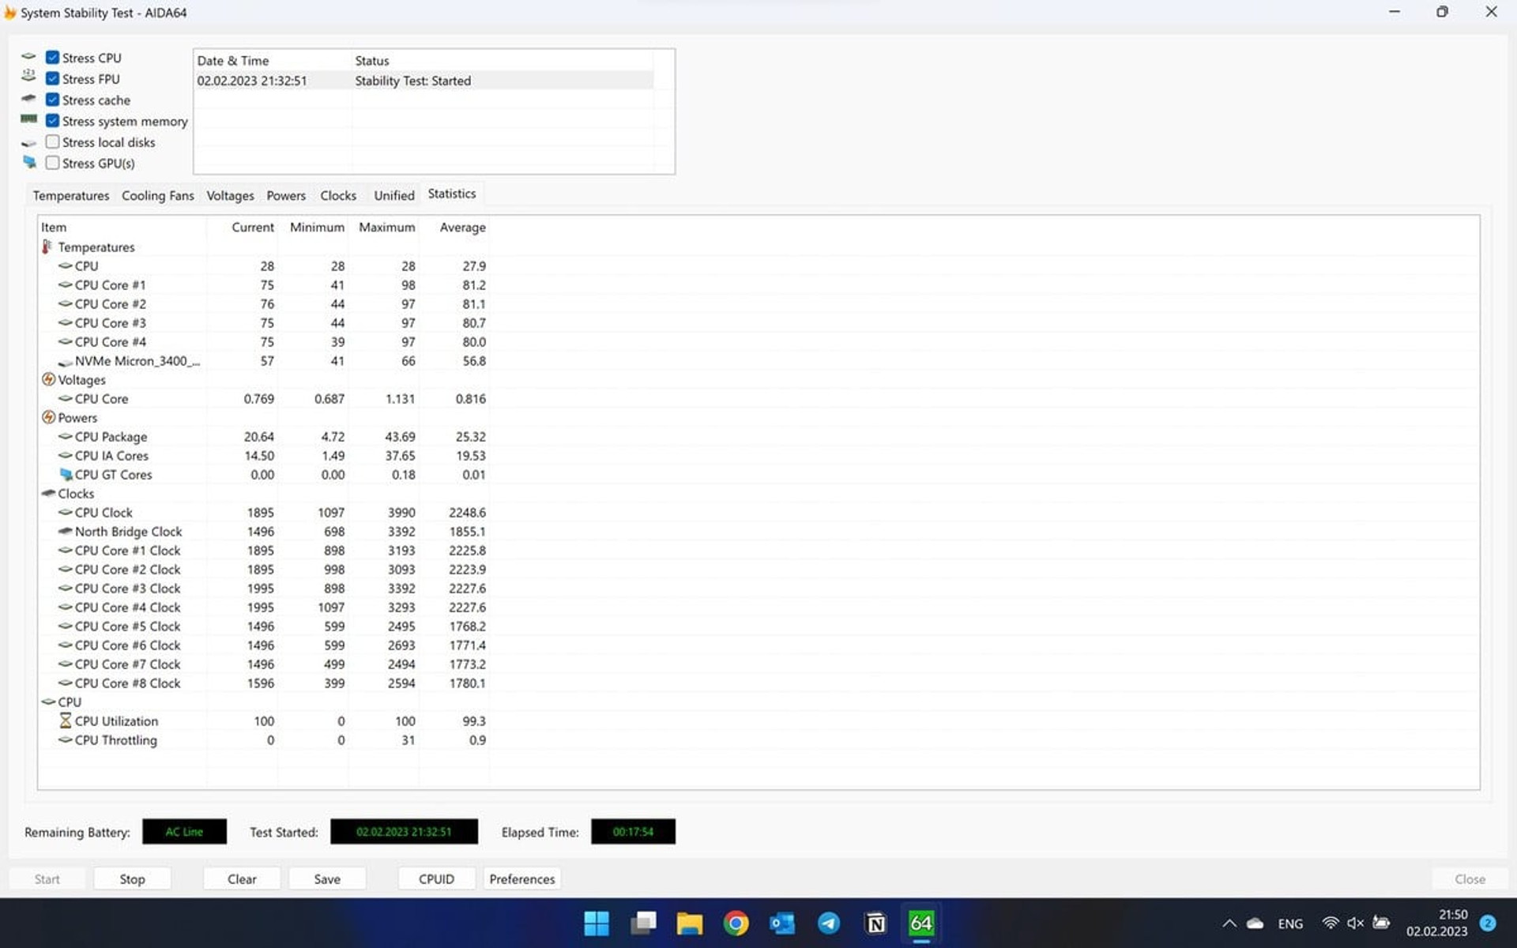Launch Google Chrome from the taskbar
Image resolution: width=1517 pixels, height=948 pixels.
tap(736, 923)
